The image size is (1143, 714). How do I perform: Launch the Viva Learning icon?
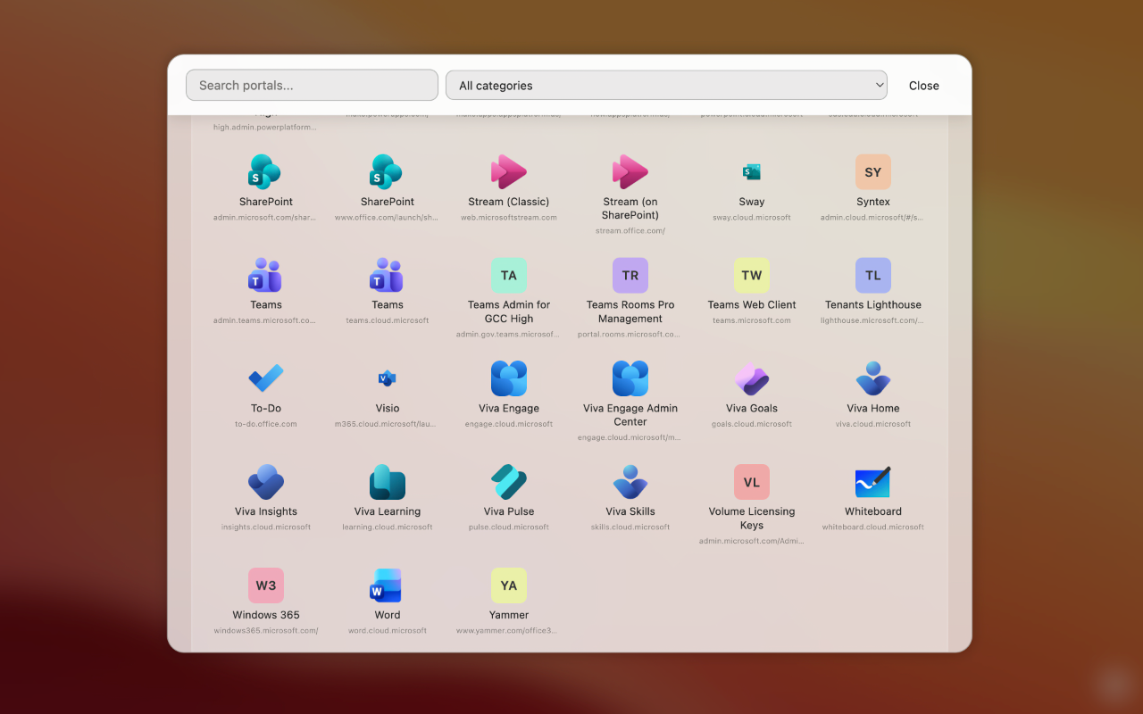[x=388, y=483]
